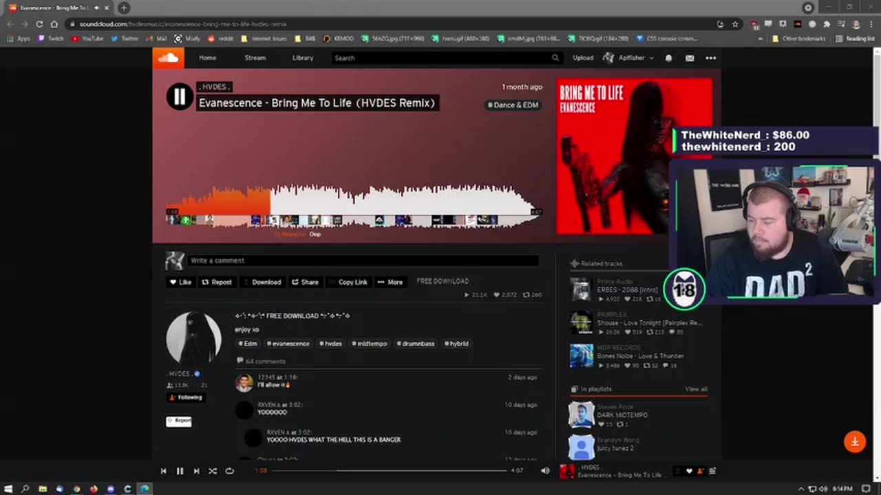The image size is (881, 495).
Task: Open the Twitch bookmark
Action: click(51, 38)
